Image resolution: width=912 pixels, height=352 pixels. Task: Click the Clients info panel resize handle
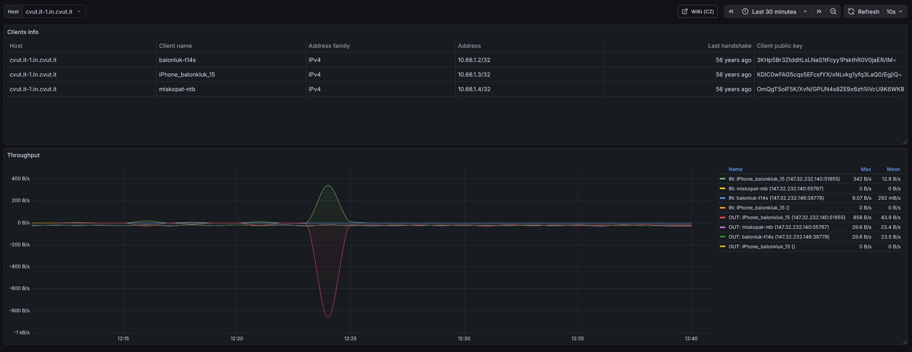coord(905,142)
